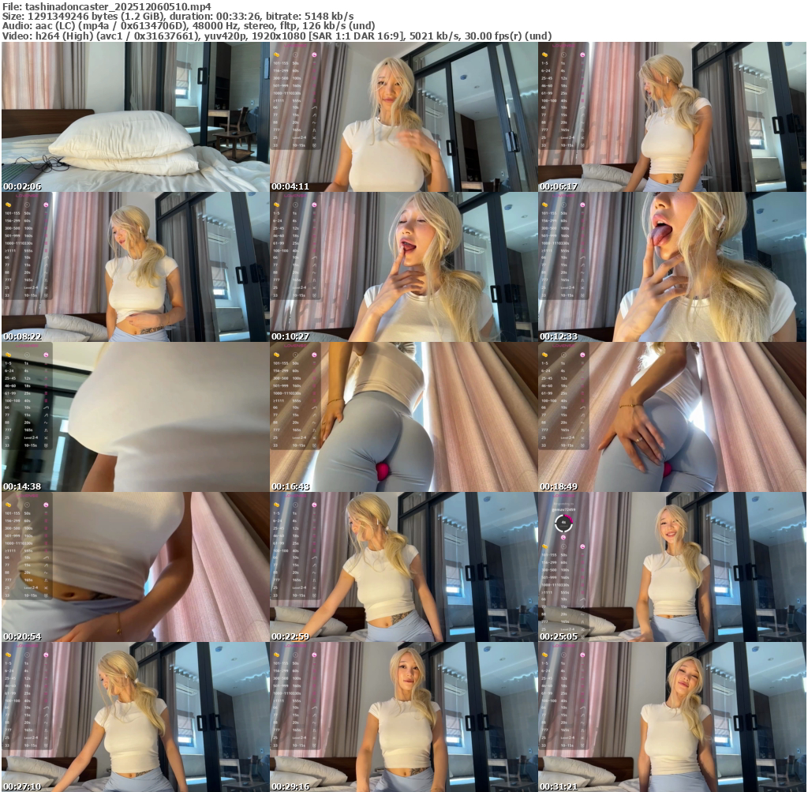Pick the thumbnail marked 00:14:38

click(x=135, y=417)
